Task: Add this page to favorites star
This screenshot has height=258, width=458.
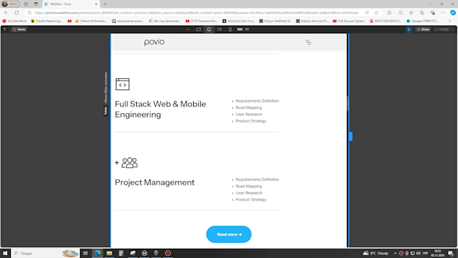Action: (x=377, y=13)
